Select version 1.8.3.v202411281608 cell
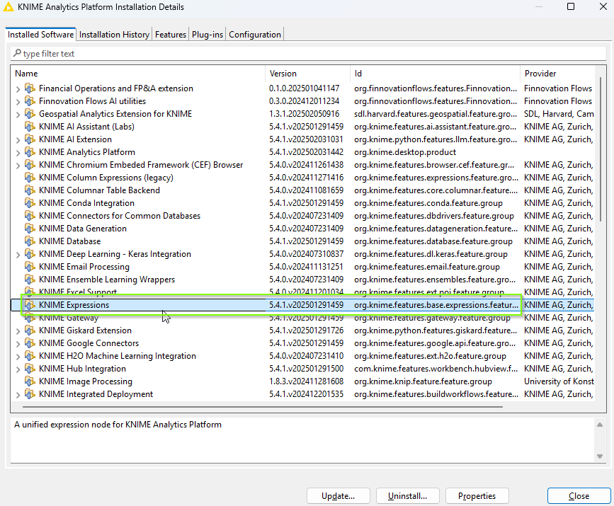This screenshot has width=614, height=506. (306, 381)
